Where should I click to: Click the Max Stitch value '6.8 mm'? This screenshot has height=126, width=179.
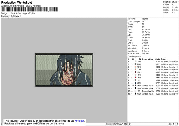145,45
